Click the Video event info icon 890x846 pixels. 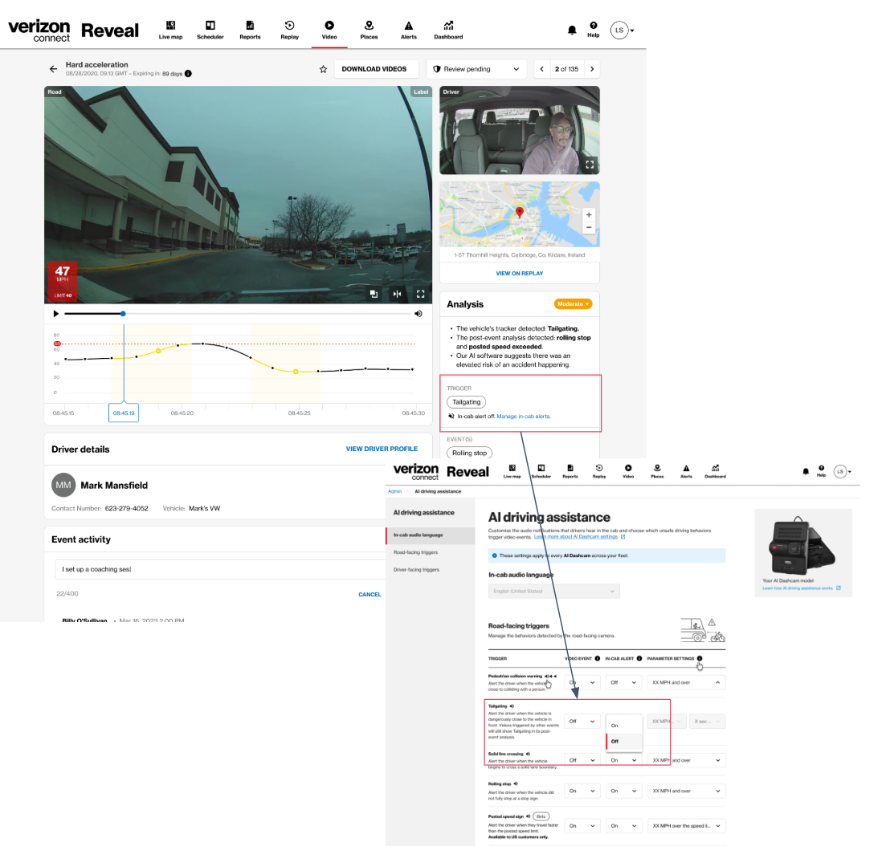click(597, 659)
